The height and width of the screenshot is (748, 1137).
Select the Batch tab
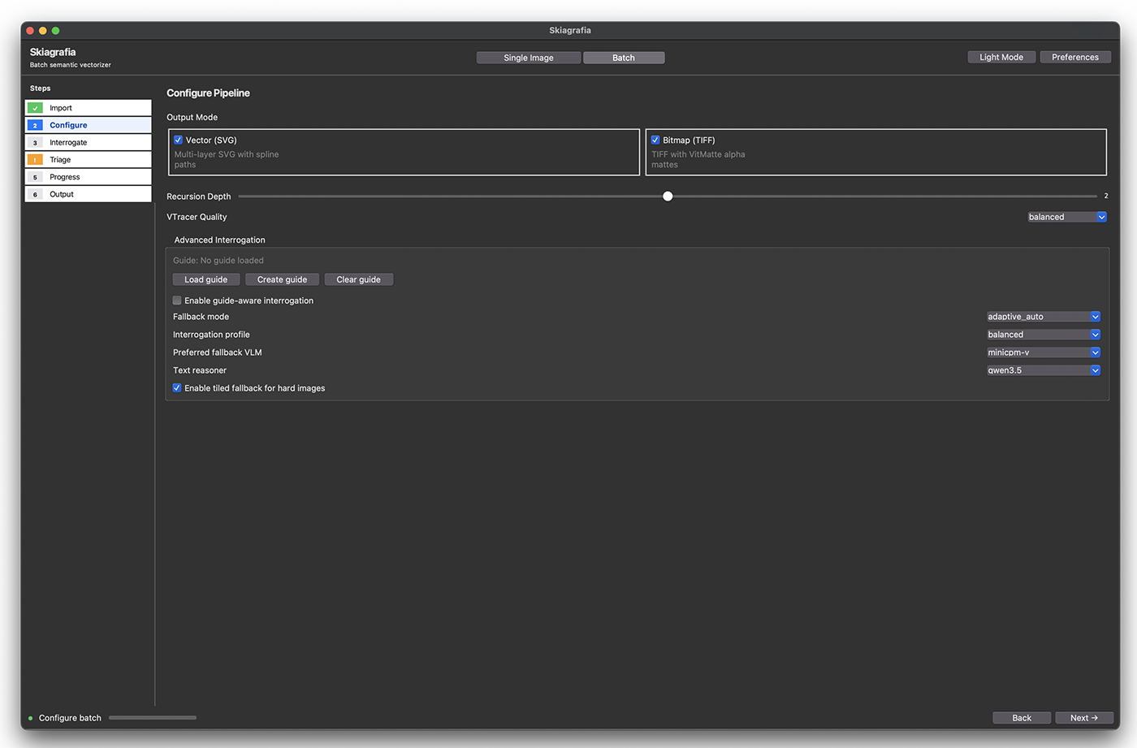624,57
